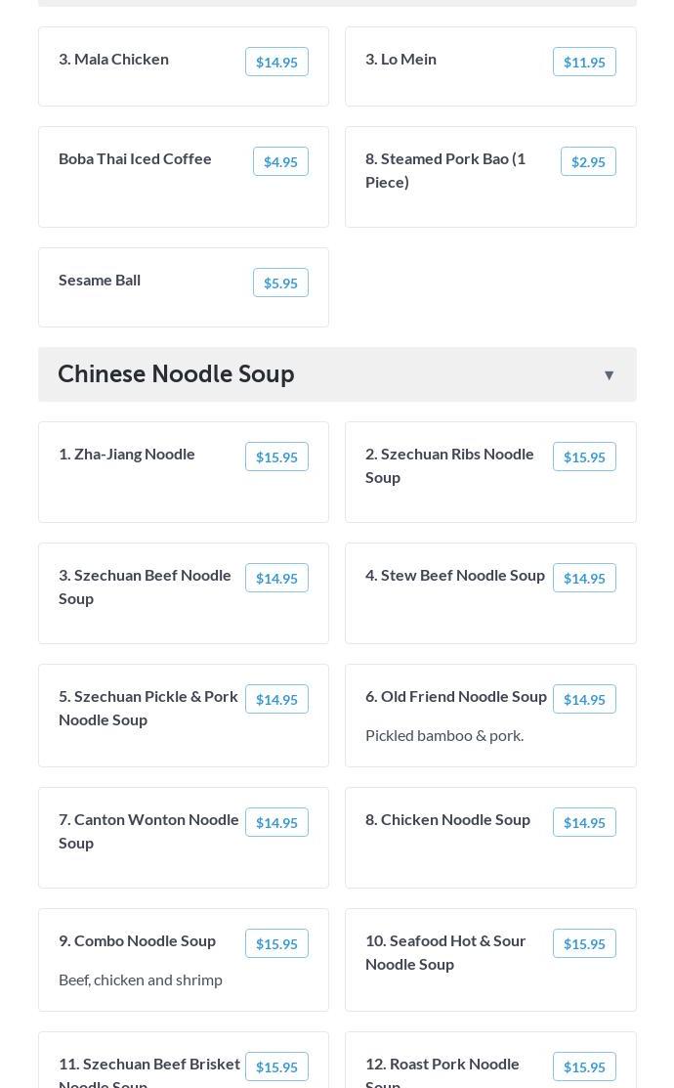Click the Szechuan Beef Brisket price button

(276, 1067)
